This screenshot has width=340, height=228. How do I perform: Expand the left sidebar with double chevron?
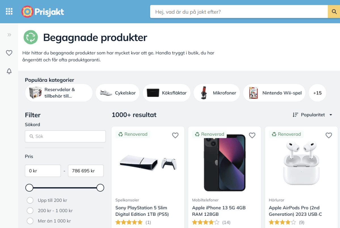(x=9, y=35)
